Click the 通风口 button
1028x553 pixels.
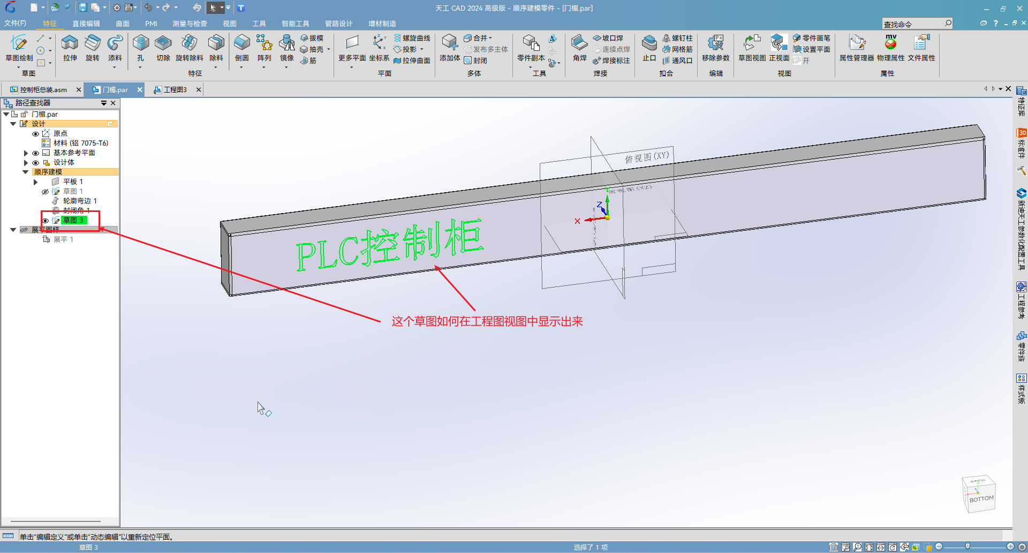pyautogui.click(x=677, y=60)
